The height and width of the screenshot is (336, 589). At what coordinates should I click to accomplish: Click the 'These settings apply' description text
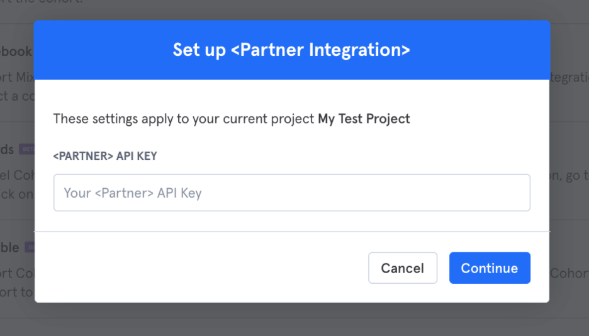pyautogui.click(x=232, y=119)
